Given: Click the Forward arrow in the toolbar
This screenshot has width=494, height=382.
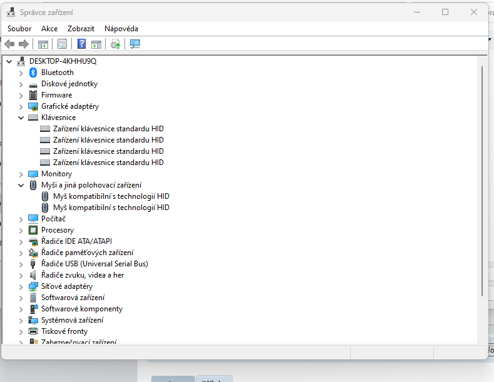Looking at the screenshot, I should [24, 44].
